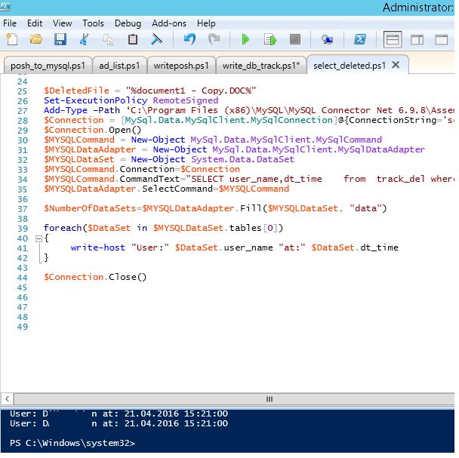Click the Undo arrow icon

pyautogui.click(x=189, y=39)
